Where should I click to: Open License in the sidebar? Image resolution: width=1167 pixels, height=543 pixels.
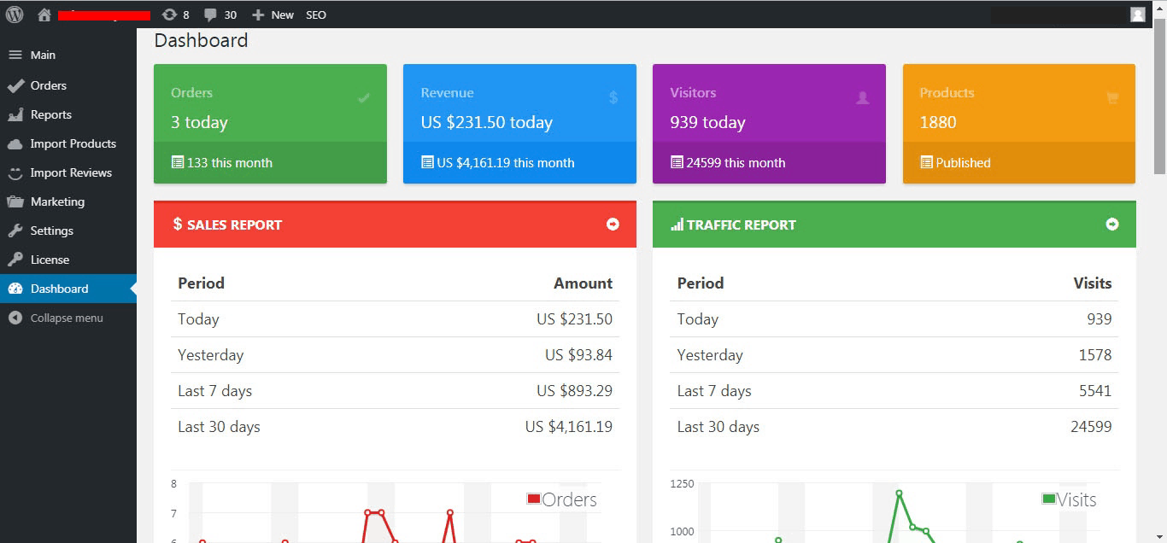pos(68,260)
